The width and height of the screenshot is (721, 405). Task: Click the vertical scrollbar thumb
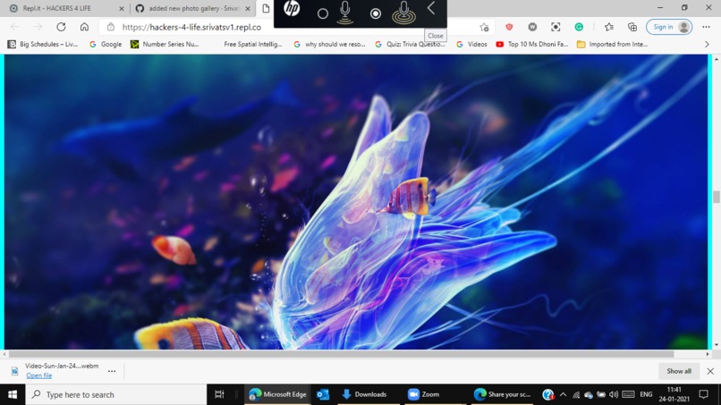pos(717,197)
